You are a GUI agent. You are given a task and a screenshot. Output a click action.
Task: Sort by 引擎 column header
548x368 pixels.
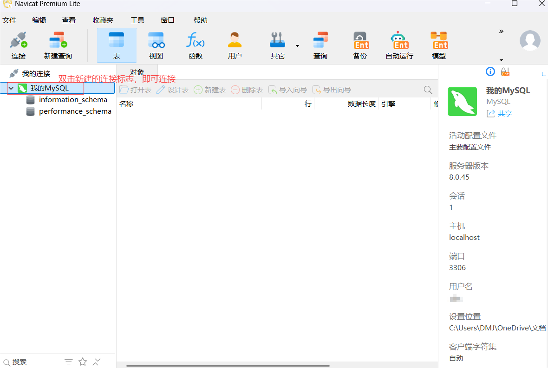(x=404, y=103)
